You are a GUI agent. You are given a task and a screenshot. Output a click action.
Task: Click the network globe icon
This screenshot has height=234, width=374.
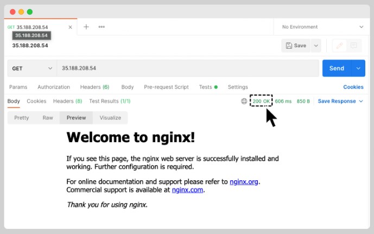(244, 102)
